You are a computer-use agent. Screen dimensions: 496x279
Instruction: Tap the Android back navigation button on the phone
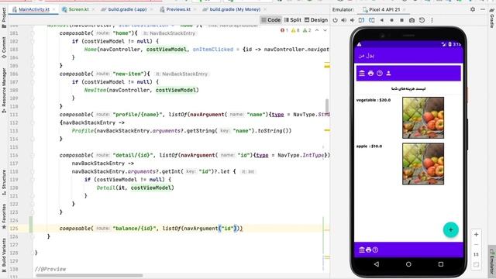(x=377, y=263)
